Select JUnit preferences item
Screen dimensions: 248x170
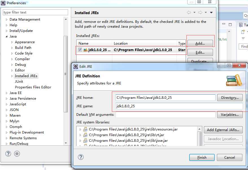pos(19,81)
